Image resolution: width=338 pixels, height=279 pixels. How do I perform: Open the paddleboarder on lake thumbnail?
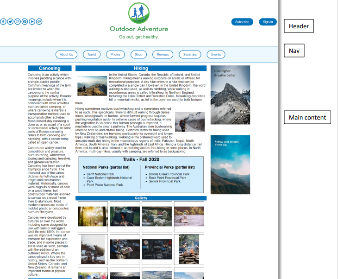coord(189,216)
